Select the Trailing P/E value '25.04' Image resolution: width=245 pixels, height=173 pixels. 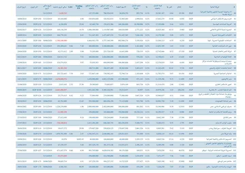coord(81,24)
